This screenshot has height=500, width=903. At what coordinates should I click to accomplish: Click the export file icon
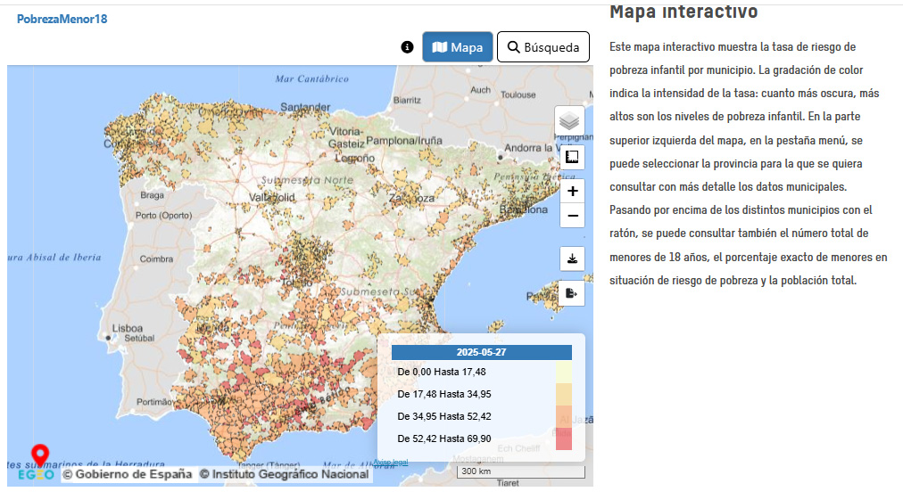[571, 293]
